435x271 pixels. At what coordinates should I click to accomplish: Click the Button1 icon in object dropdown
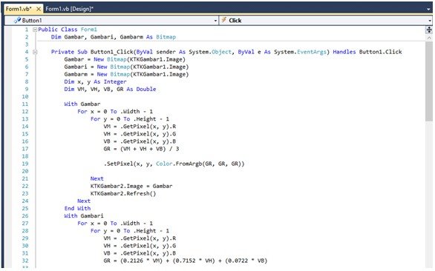coord(17,20)
